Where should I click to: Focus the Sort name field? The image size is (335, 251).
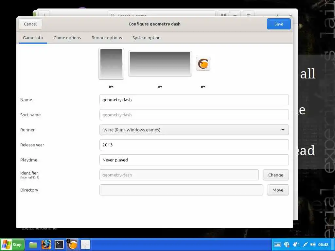pyautogui.click(x=194, y=115)
